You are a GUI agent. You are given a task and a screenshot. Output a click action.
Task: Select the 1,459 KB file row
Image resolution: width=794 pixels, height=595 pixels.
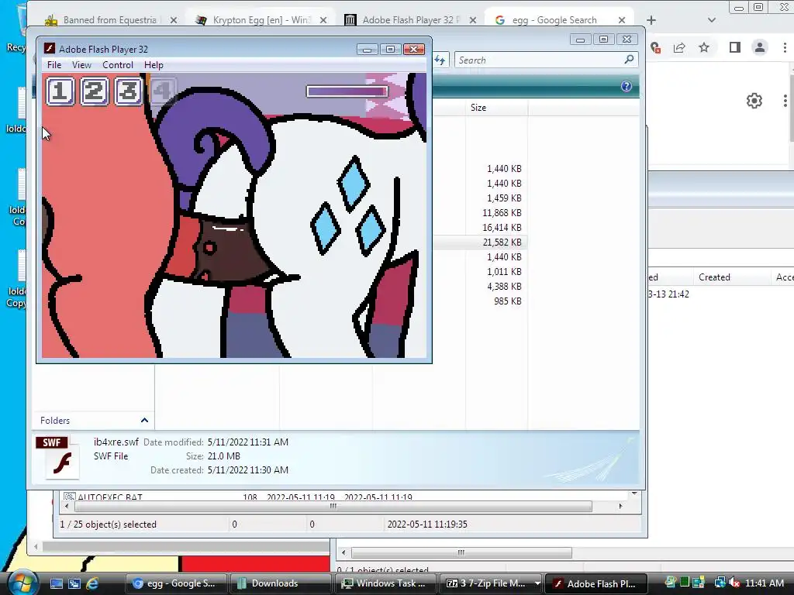[x=480, y=198]
